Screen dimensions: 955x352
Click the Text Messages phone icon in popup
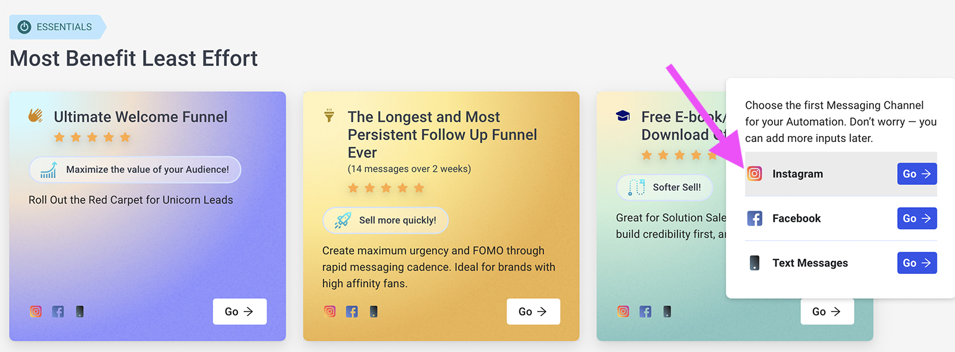pos(754,263)
